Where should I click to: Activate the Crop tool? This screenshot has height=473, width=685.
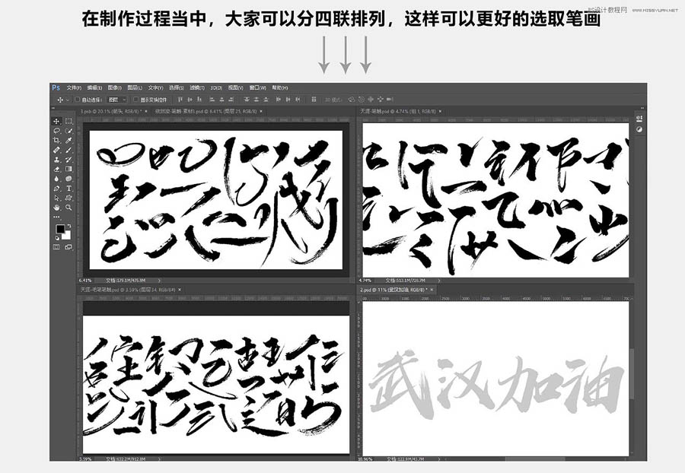[56, 139]
